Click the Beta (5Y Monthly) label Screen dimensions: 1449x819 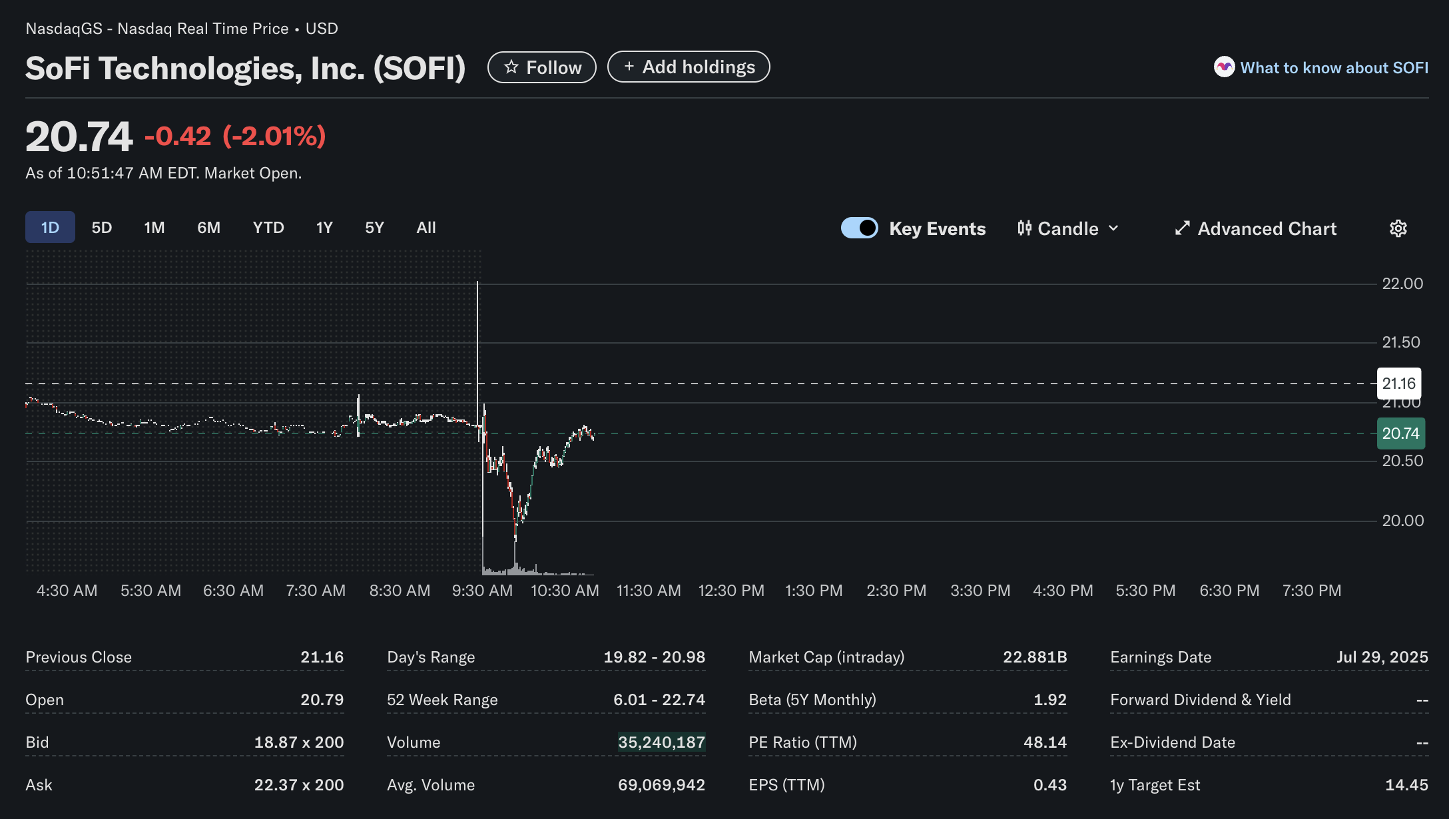[812, 700]
